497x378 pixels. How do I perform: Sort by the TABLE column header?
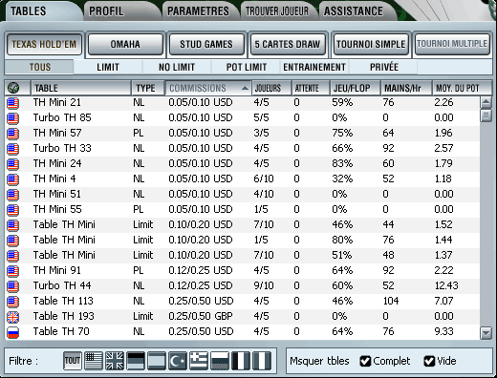click(81, 88)
